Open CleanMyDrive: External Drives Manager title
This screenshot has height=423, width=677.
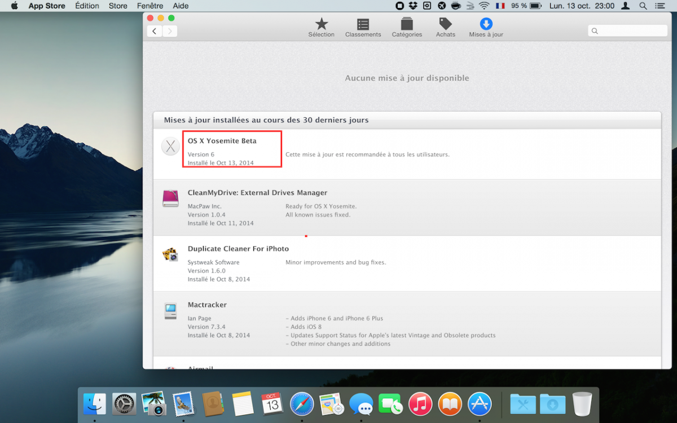click(257, 192)
